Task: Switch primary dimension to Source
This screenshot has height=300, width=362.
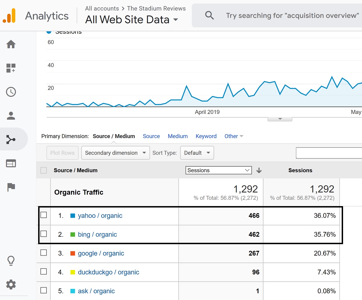Action: point(151,136)
